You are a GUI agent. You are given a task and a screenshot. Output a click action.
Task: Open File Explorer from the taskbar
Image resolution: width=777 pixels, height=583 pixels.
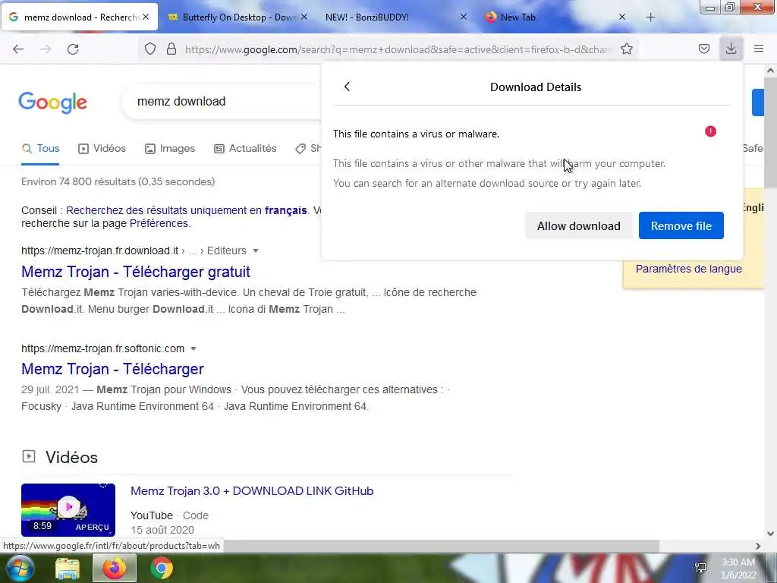[68, 569]
